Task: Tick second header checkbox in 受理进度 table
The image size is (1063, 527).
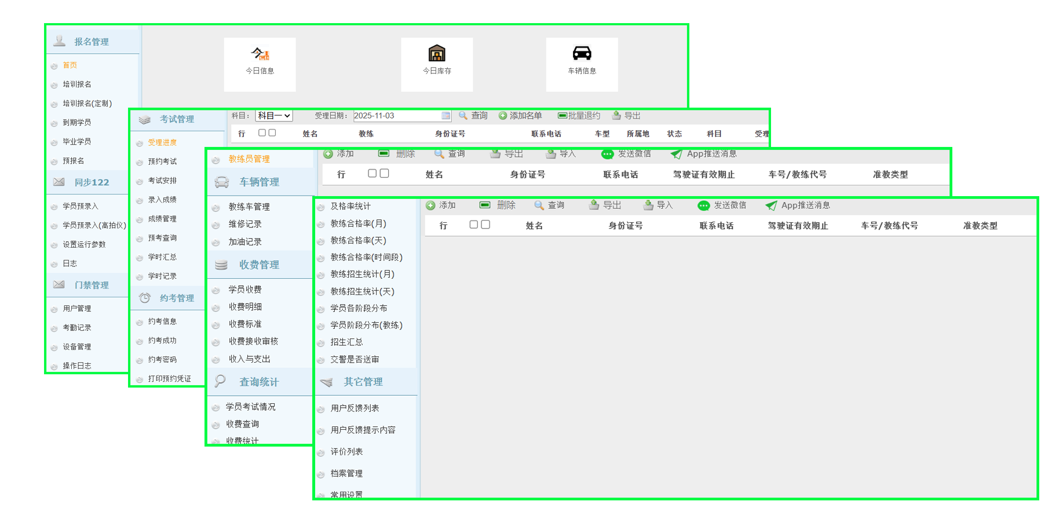Action: tap(272, 133)
